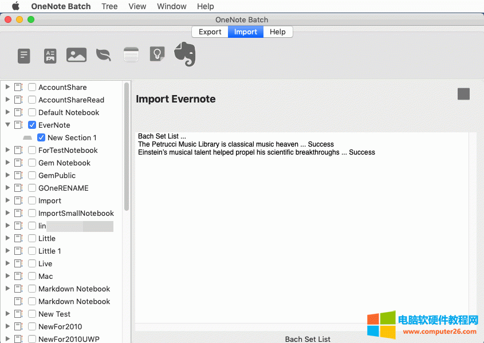Open the Apple menu

15,6
